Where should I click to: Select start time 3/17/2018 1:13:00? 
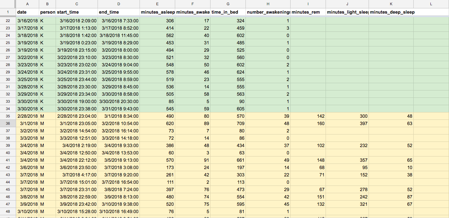click(x=77, y=28)
